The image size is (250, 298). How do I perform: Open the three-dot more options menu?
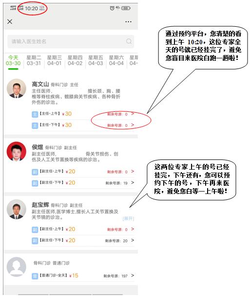128,22
